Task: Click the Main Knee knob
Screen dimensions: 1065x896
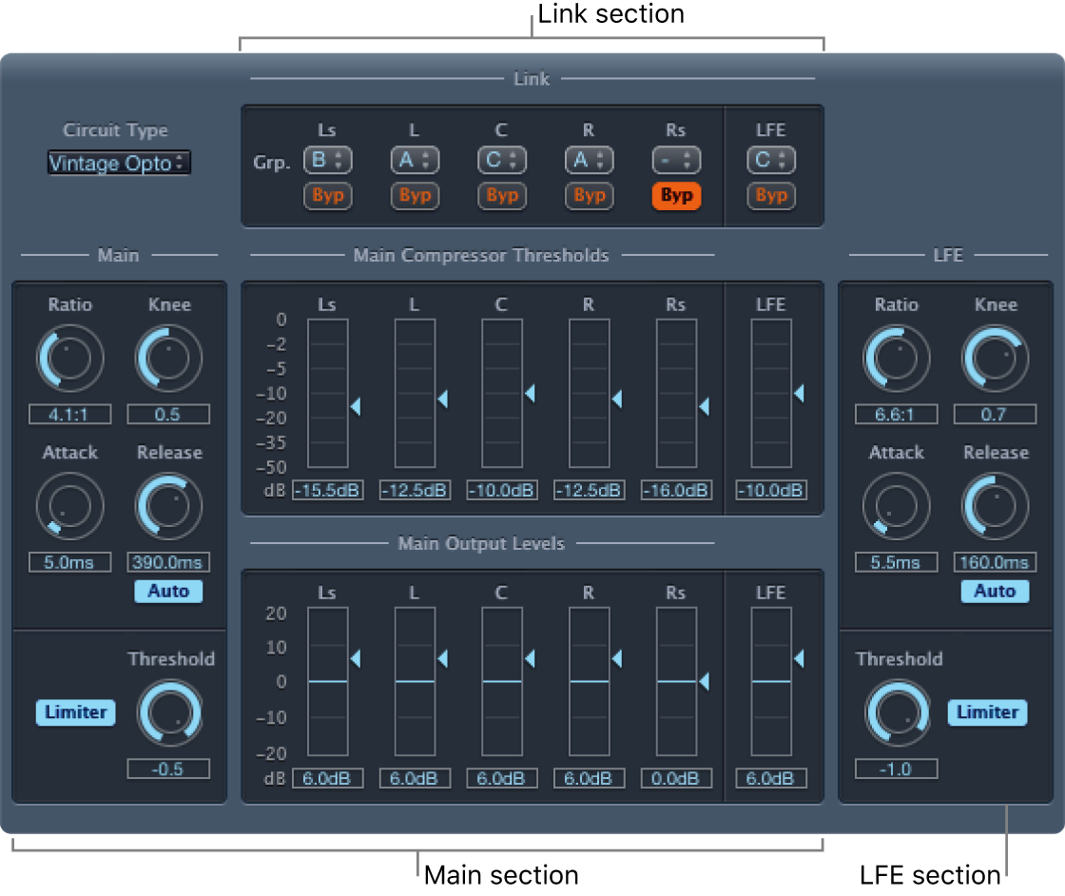Action: point(168,358)
